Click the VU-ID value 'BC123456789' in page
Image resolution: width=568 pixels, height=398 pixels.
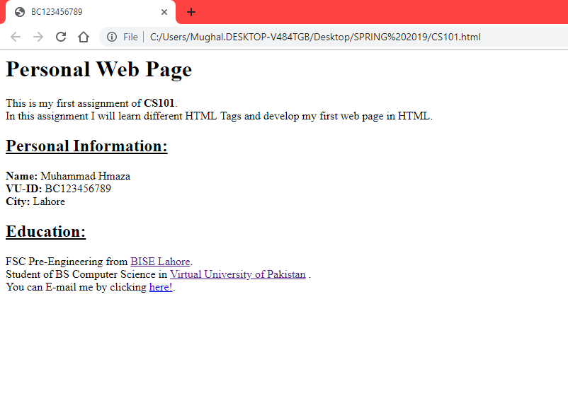(78, 189)
